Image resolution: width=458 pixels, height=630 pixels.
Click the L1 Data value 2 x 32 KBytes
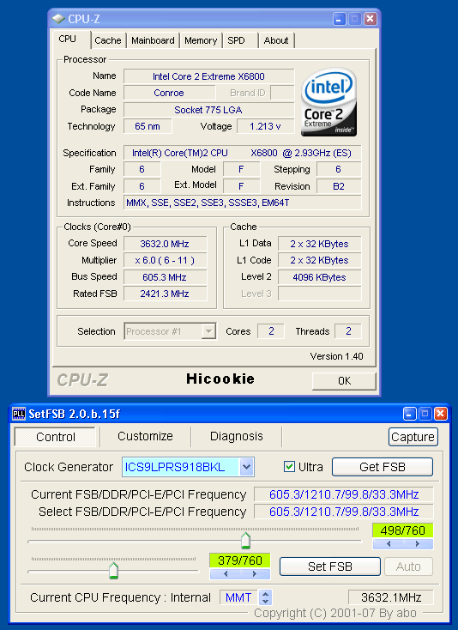320,244
